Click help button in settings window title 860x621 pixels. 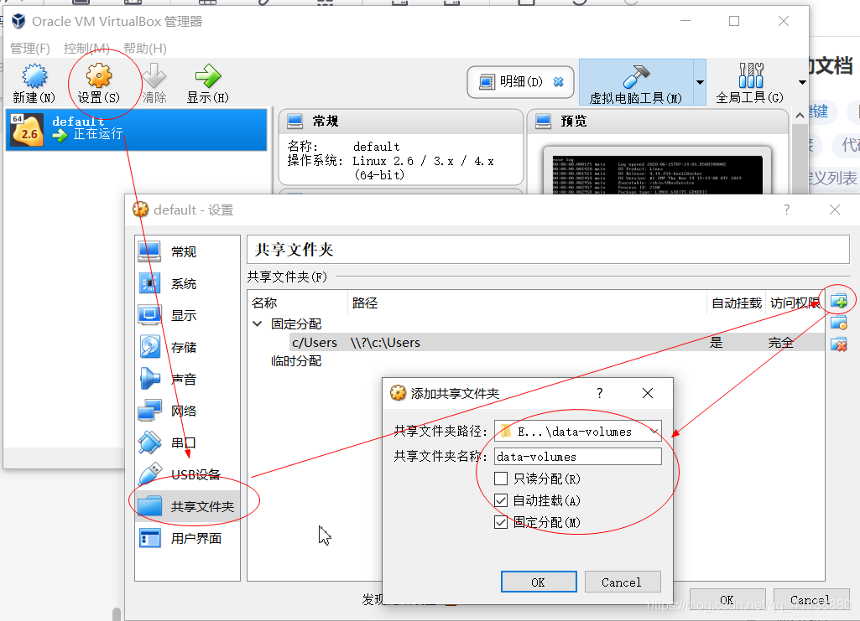tap(786, 210)
